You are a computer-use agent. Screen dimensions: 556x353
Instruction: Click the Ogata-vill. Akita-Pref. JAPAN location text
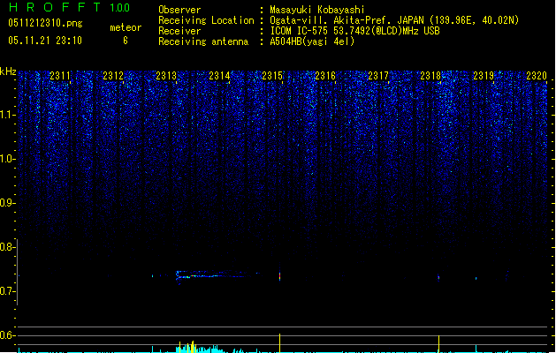[394, 20]
